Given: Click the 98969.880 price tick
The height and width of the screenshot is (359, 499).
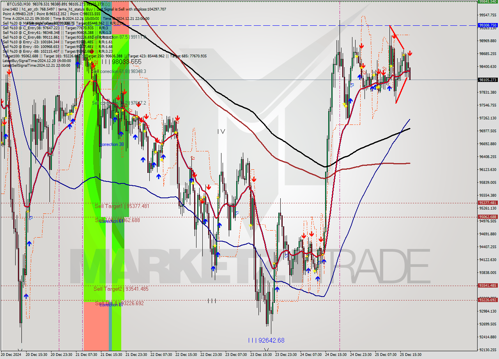Looking at the screenshot, I should (488, 41).
